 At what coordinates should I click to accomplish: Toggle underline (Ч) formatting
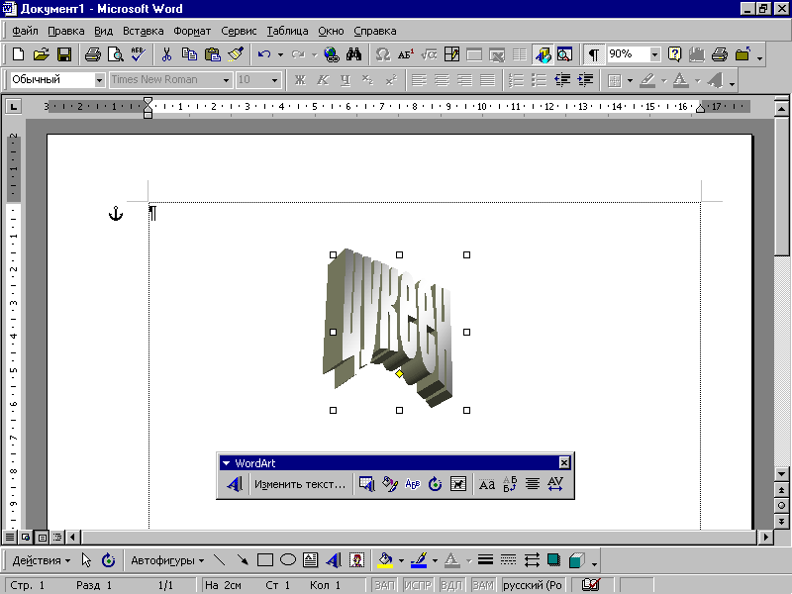coord(346,80)
